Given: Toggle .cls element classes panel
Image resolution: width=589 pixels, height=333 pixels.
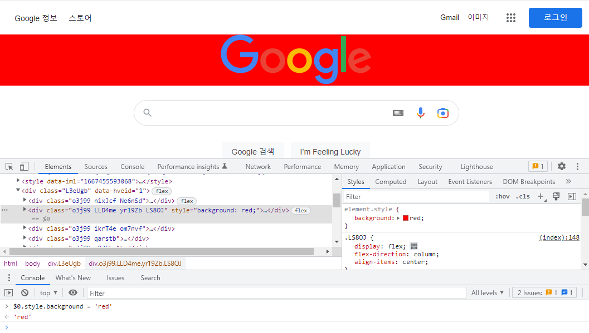Looking at the screenshot, I should click(x=523, y=196).
